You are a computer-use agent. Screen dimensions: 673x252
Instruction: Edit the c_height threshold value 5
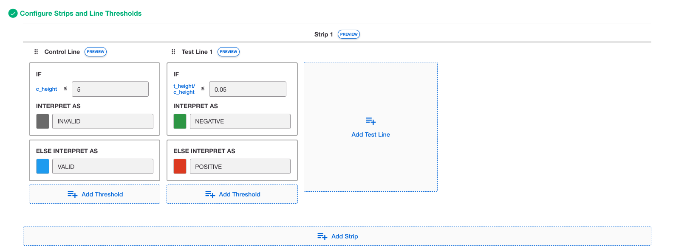[110, 89]
